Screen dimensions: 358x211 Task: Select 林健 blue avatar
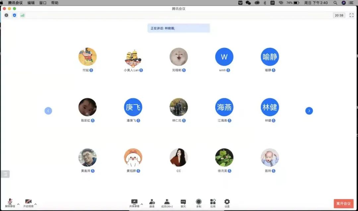(270, 107)
